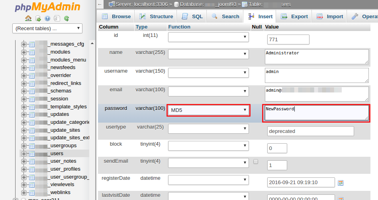Click the table icon next to _users
Screen dimensions: 378x200
coord(32,154)
